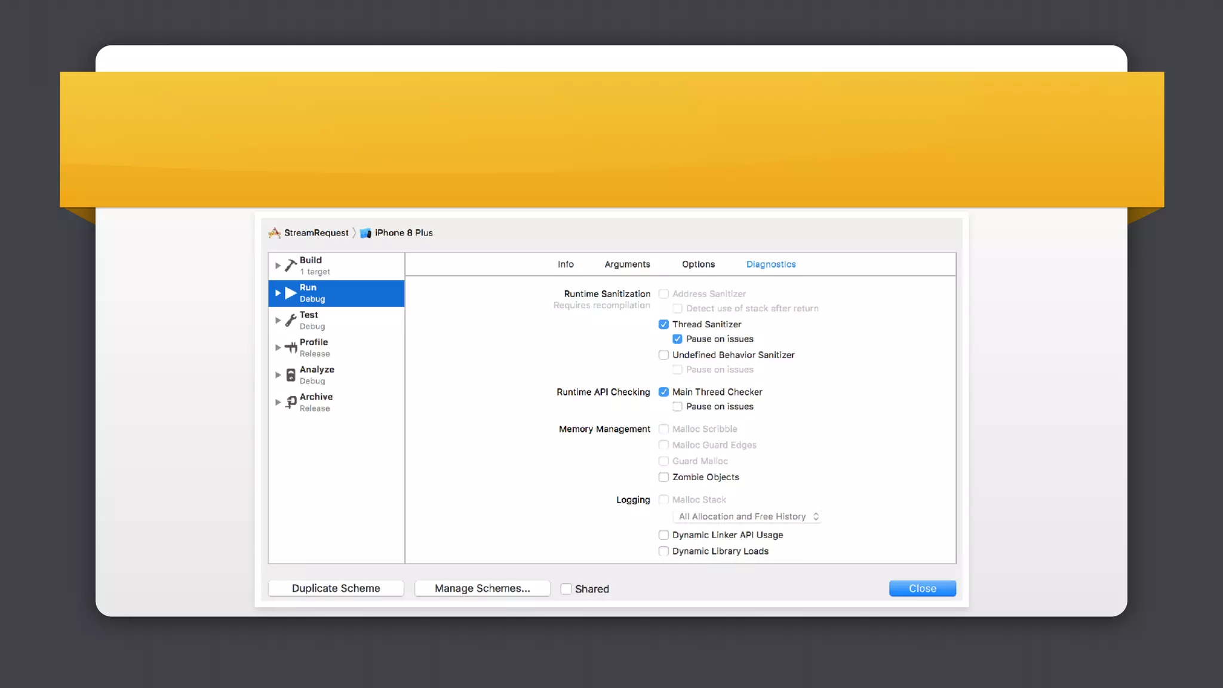
Task: Expand the Build disclosure triangle
Action: tap(278, 265)
